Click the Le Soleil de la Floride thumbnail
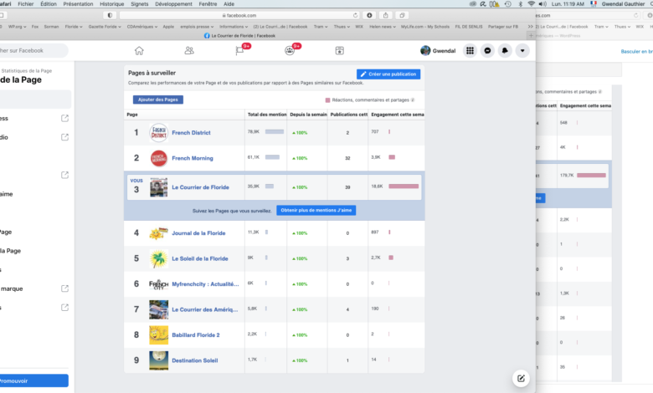The height and width of the screenshot is (393, 653). click(158, 258)
